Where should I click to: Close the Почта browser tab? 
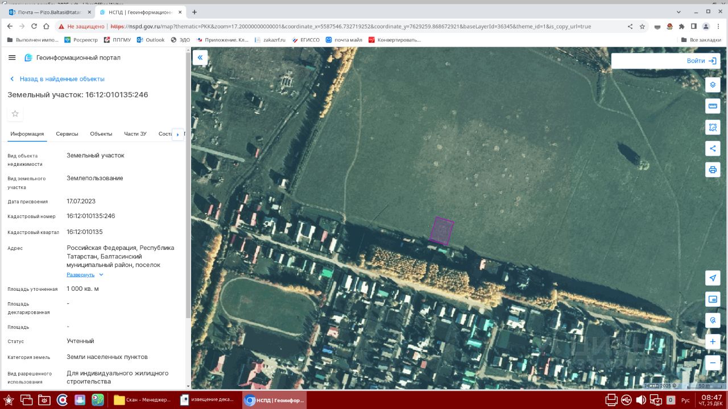(x=89, y=12)
